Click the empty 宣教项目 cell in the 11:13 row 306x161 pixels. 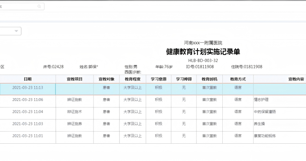tap(75, 89)
